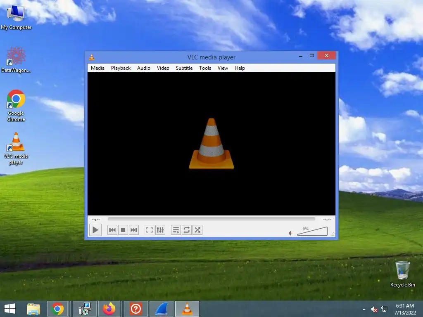Start playback with the Play button
The width and height of the screenshot is (423, 317).
pos(95,230)
